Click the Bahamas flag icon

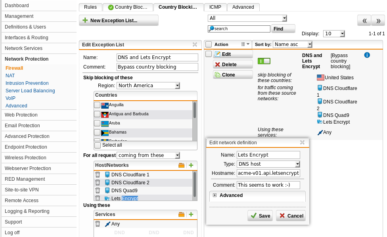pos(105,132)
